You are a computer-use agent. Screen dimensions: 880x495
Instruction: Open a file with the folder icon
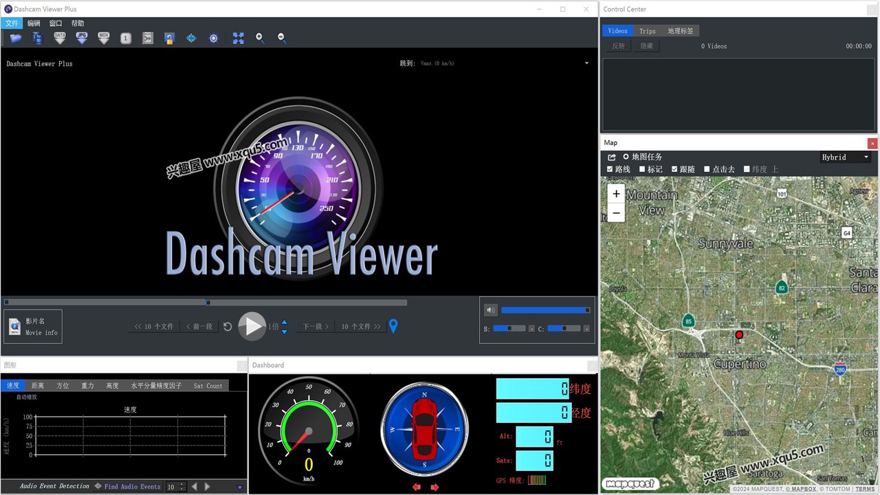click(x=16, y=38)
